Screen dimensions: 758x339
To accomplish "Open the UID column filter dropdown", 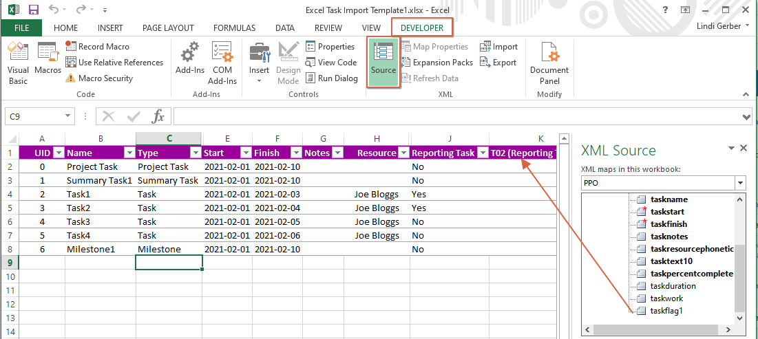I will click(x=59, y=153).
